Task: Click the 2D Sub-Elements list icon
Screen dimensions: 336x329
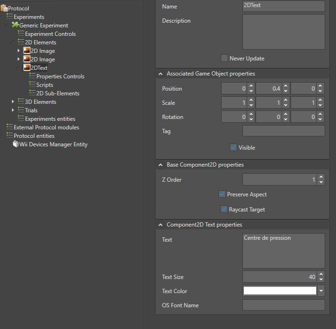Action: (32, 93)
